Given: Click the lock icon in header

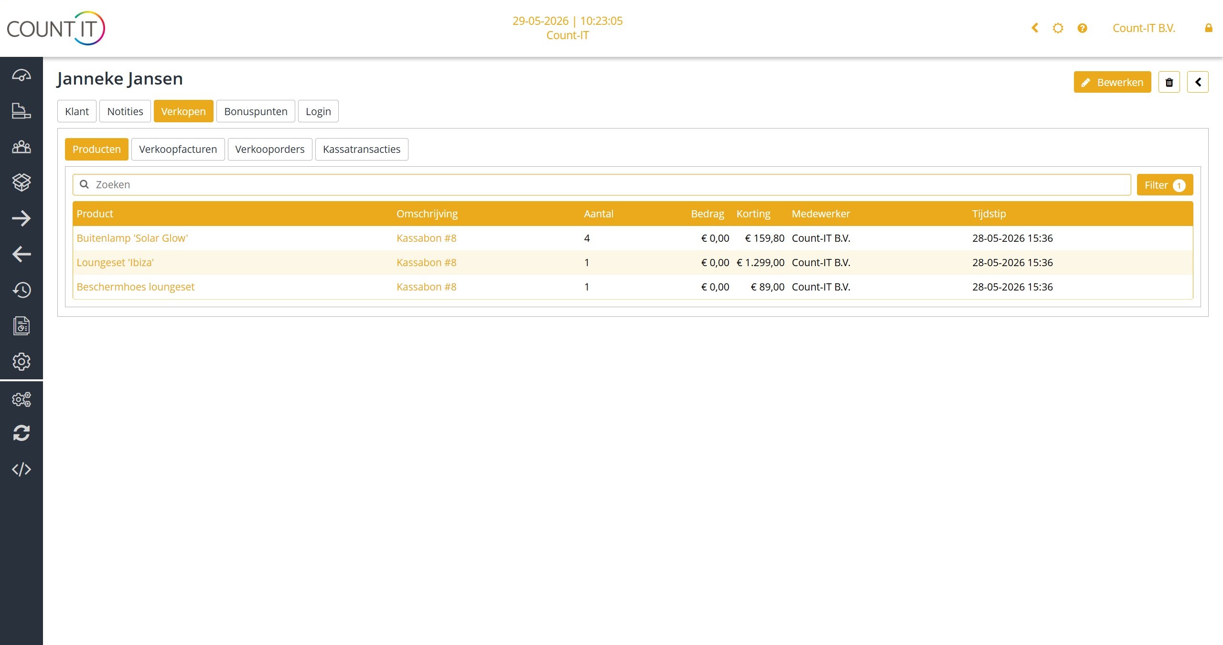Looking at the screenshot, I should coord(1209,28).
